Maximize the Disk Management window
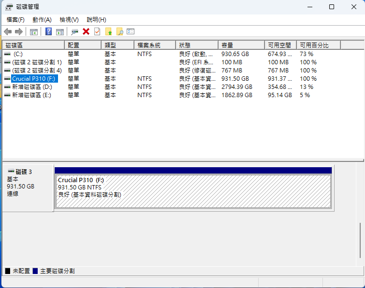This screenshot has width=365, height=288. pos(332,7)
